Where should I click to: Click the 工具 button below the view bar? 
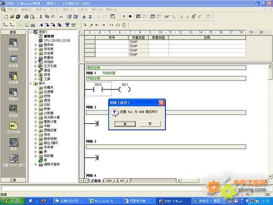pos(13,180)
